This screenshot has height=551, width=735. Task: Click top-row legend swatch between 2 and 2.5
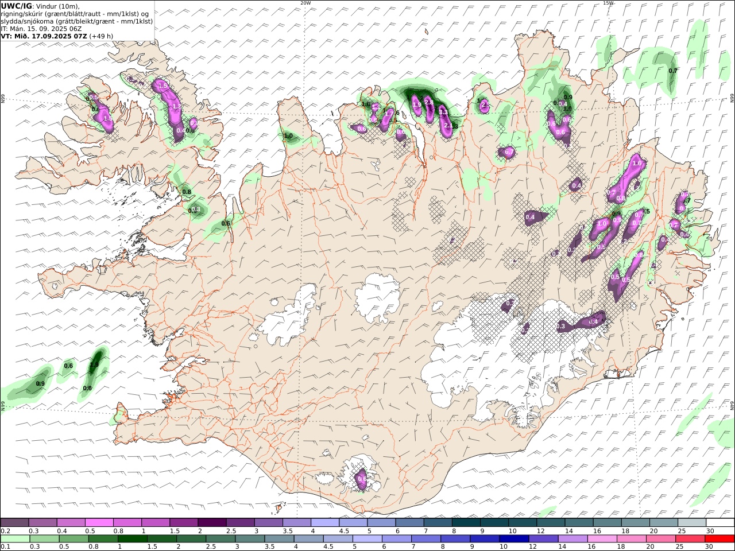(x=211, y=522)
